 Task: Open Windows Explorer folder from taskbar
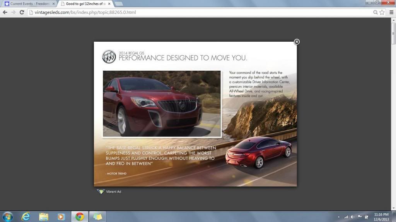(44, 216)
